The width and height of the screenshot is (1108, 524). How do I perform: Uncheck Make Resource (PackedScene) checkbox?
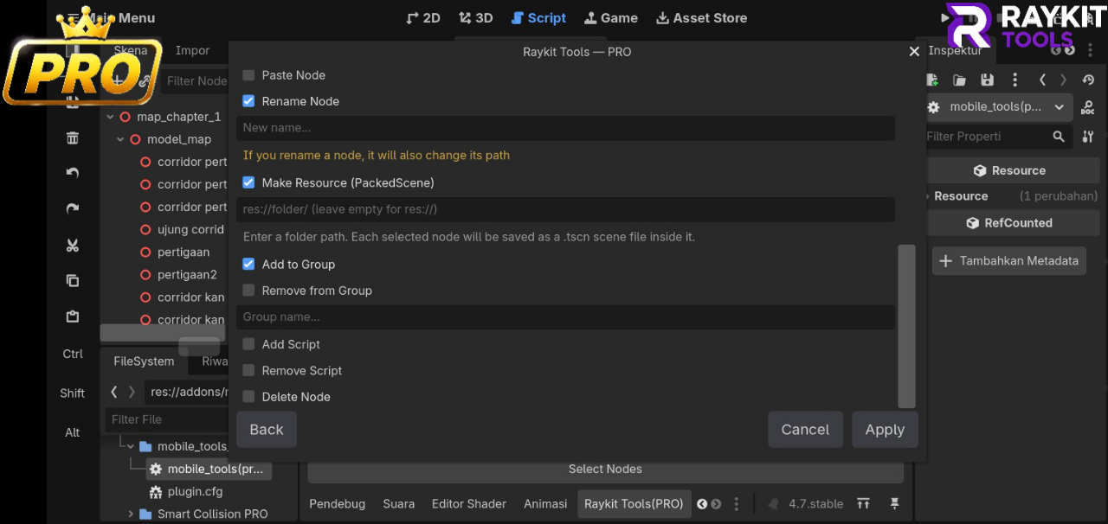tap(248, 182)
